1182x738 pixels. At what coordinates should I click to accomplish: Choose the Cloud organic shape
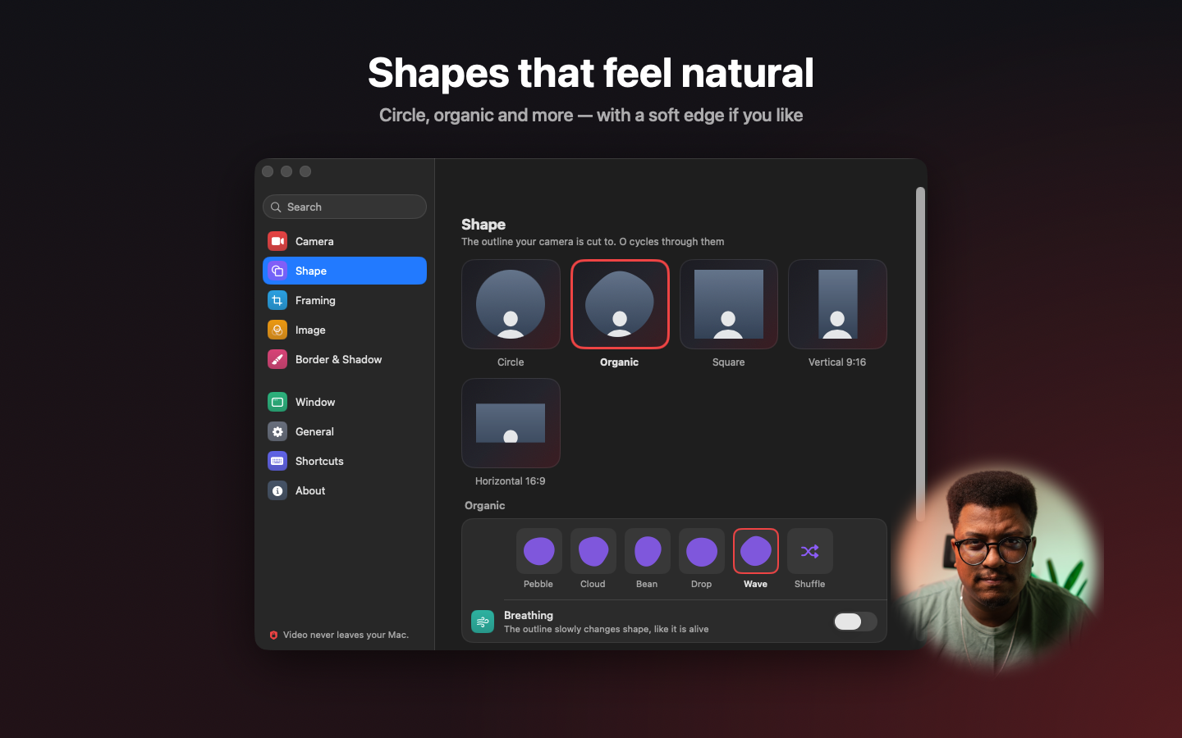point(593,551)
